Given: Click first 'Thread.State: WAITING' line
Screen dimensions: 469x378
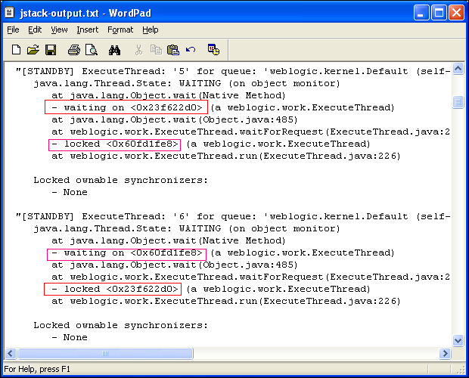Looking at the screenshot, I should tap(187, 83).
